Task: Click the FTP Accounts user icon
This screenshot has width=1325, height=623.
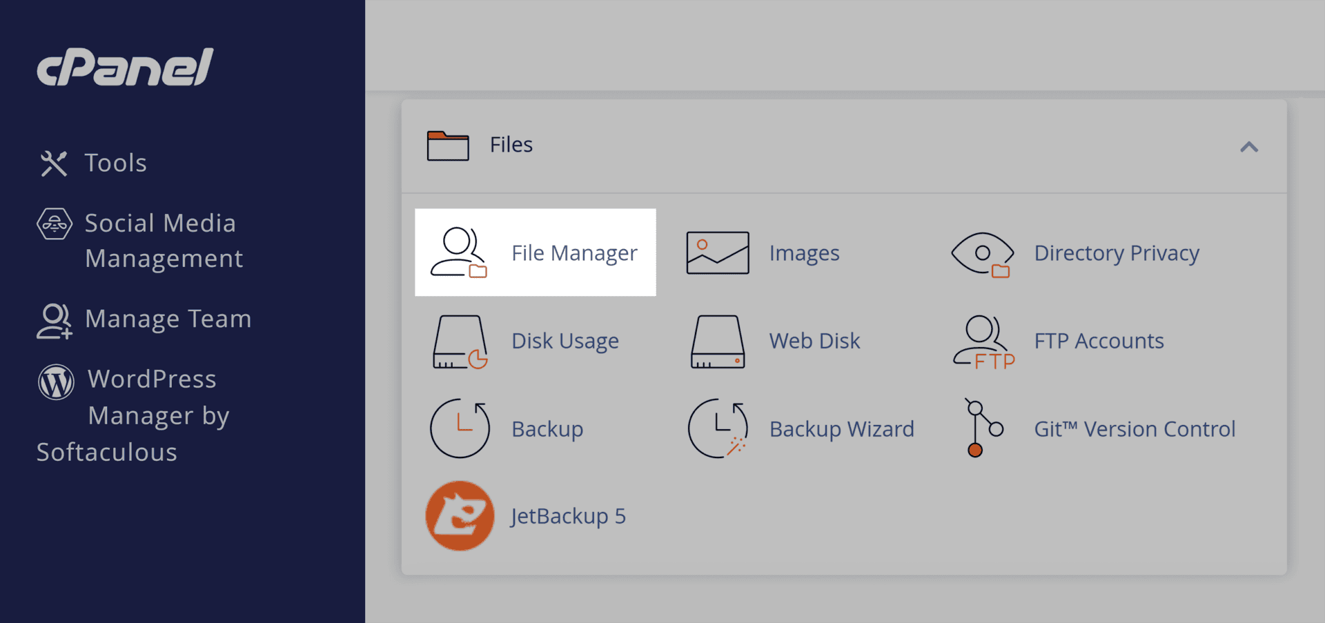Action: pos(983,342)
